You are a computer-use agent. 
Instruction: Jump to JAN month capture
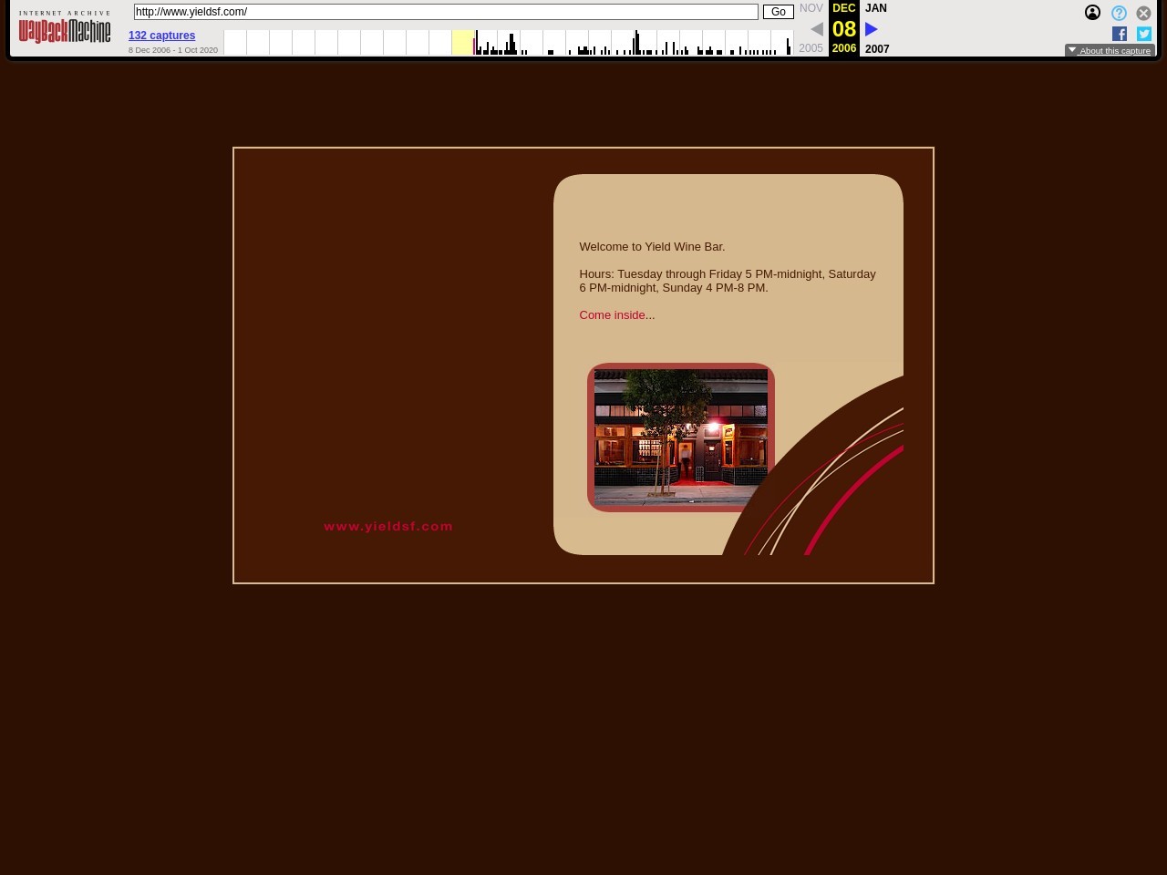click(x=875, y=8)
